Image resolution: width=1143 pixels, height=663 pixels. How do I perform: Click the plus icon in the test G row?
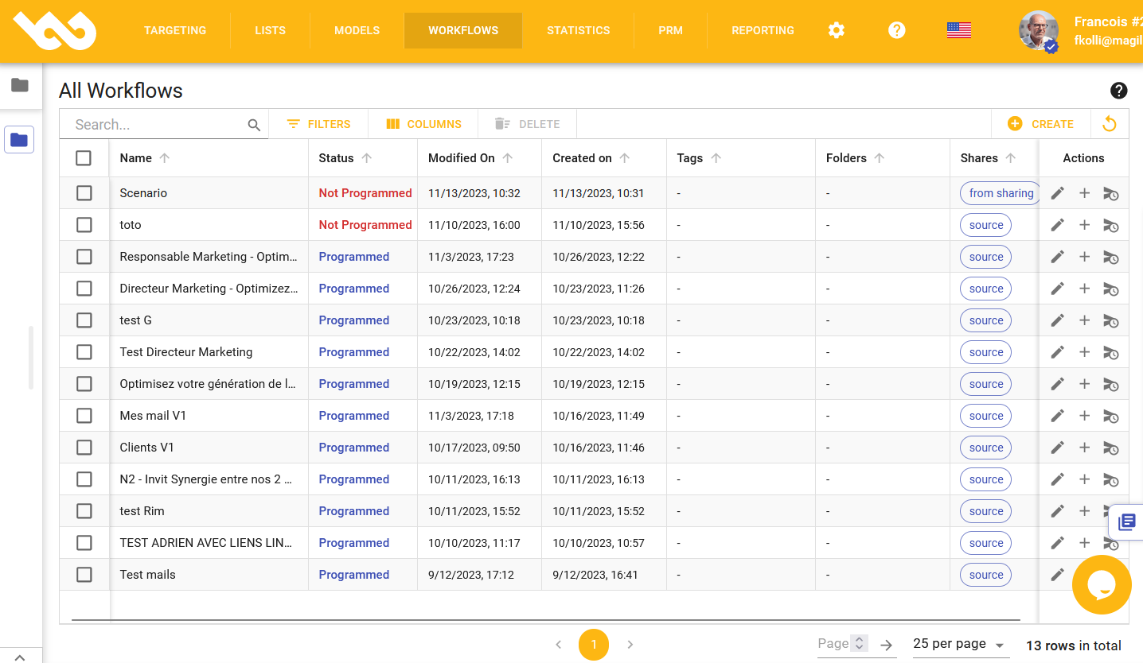[x=1084, y=320]
